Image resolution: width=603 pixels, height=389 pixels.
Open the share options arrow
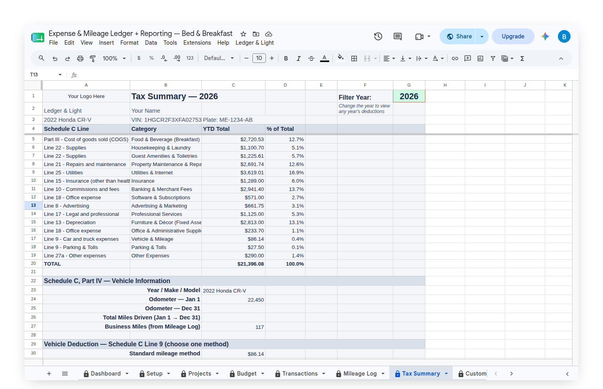click(x=482, y=36)
